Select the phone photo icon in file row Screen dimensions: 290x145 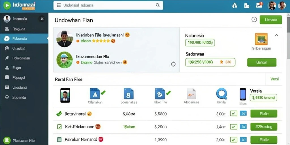pyautogui.click(x=65, y=95)
